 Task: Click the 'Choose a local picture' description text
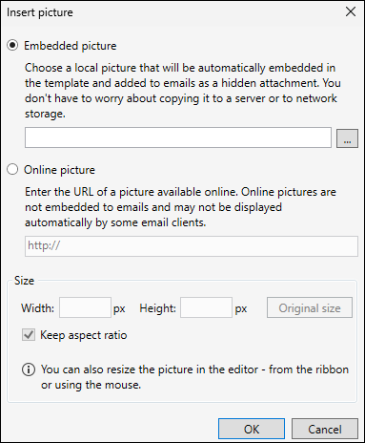tap(183, 91)
